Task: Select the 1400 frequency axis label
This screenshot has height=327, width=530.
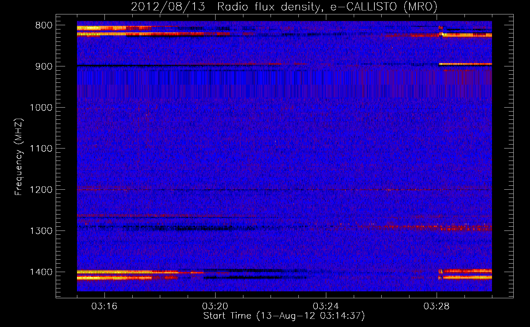Action: 41,272
